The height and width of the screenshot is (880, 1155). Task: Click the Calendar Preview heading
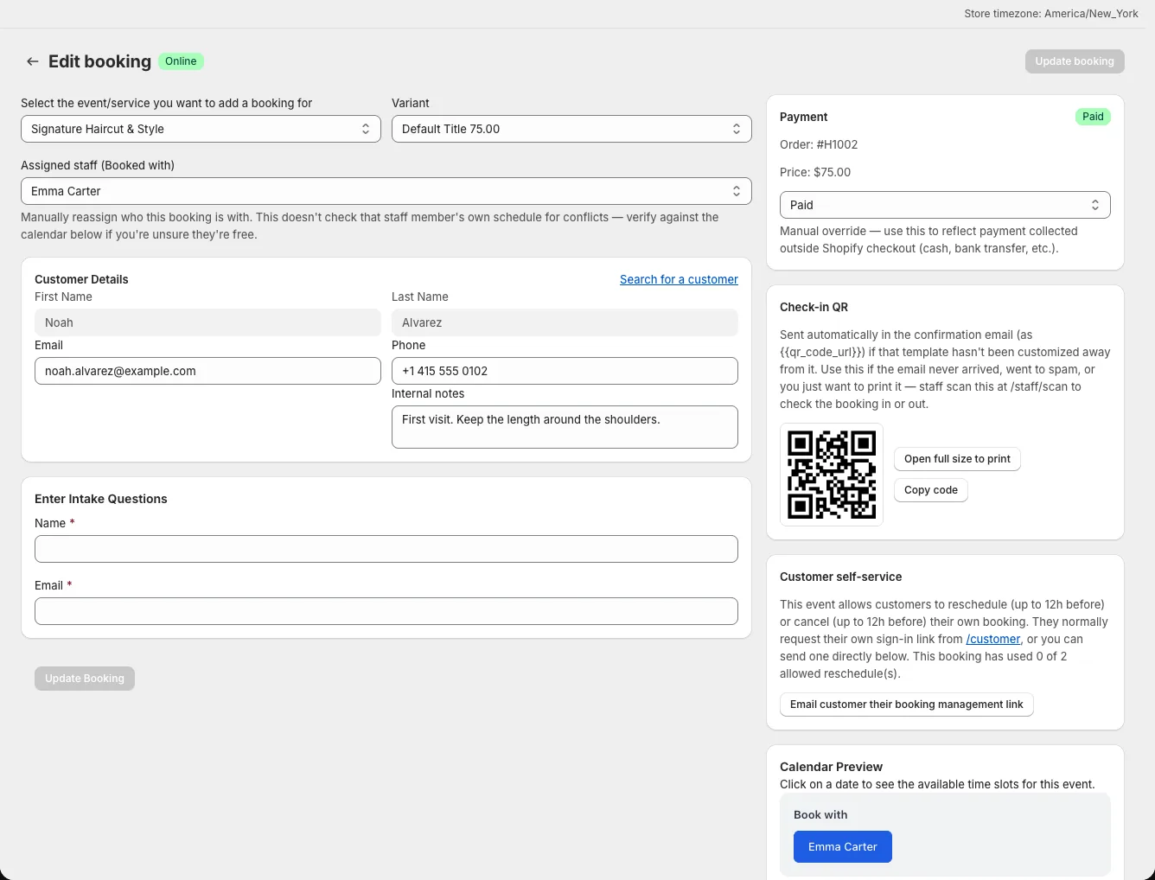[x=831, y=767]
